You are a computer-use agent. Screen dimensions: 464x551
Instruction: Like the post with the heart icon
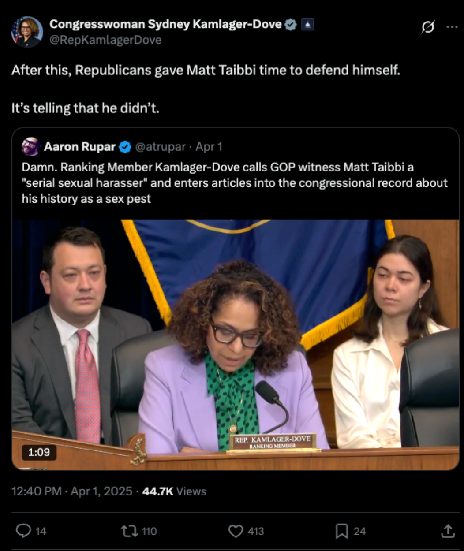[246, 531]
